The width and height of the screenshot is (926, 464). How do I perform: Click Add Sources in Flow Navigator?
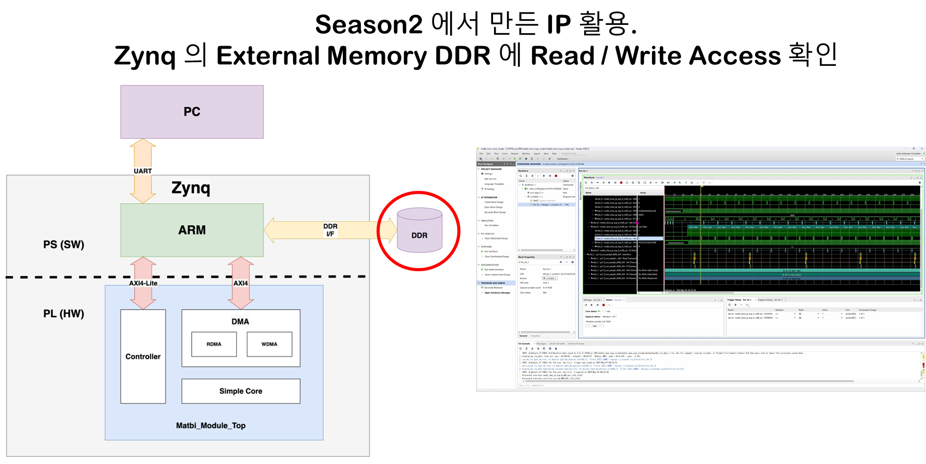490,179
